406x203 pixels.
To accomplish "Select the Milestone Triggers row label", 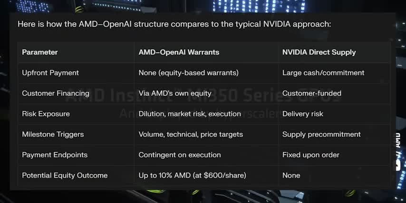I will (53, 134).
